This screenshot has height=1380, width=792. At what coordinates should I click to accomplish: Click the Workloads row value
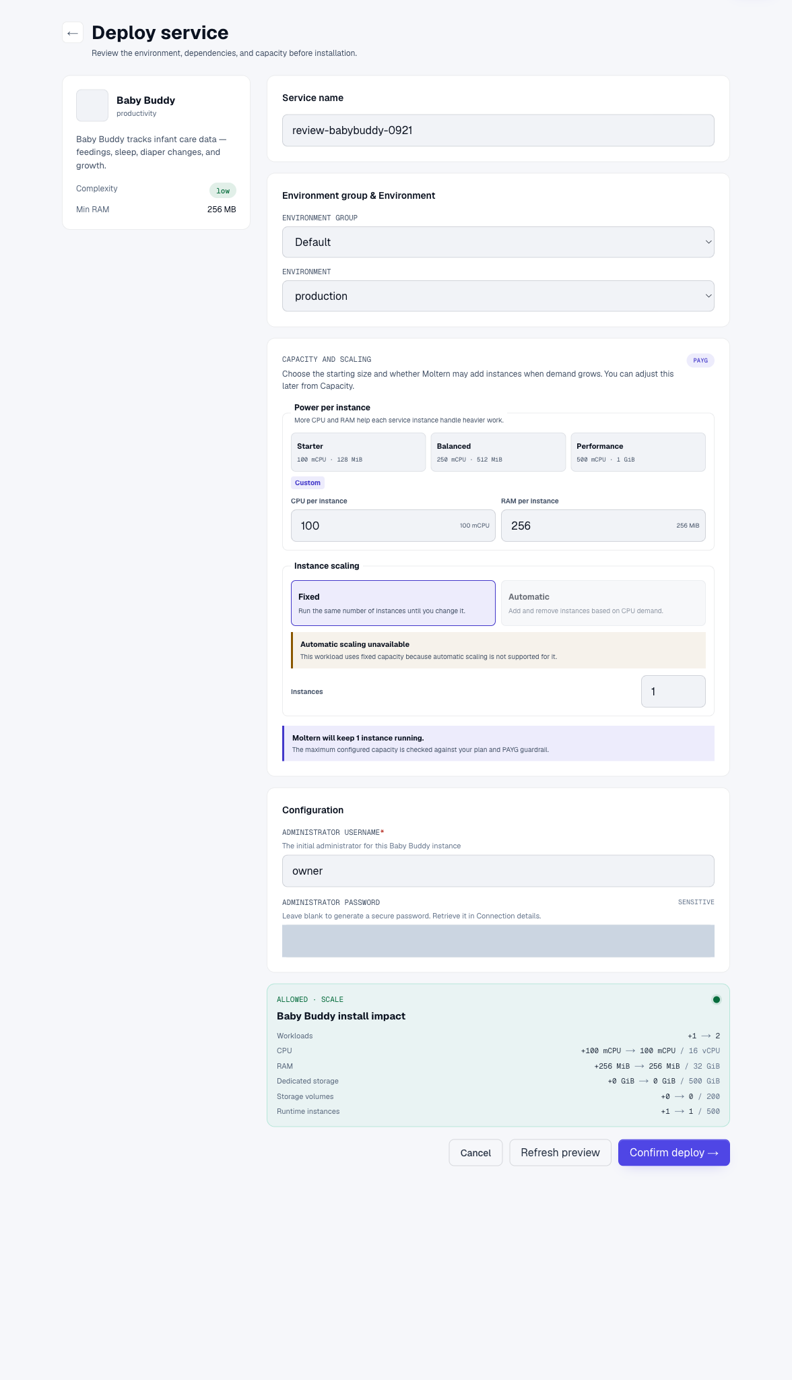(x=704, y=1036)
